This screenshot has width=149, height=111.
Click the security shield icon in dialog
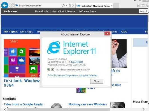[x=49, y=70]
